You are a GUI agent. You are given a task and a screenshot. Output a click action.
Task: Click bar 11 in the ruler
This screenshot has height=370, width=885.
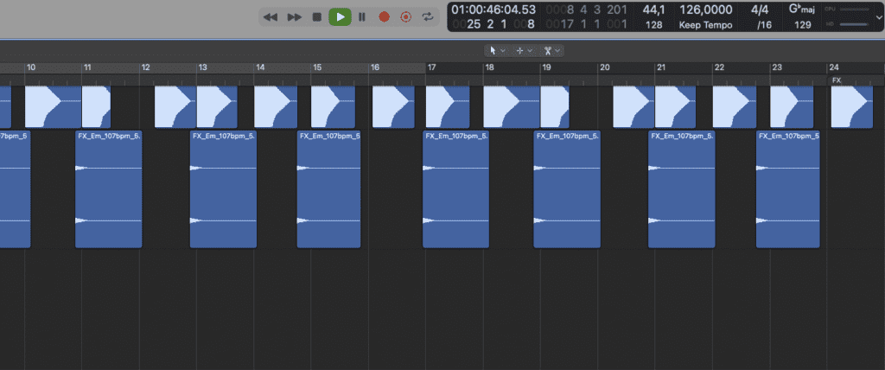pyautogui.click(x=87, y=67)
